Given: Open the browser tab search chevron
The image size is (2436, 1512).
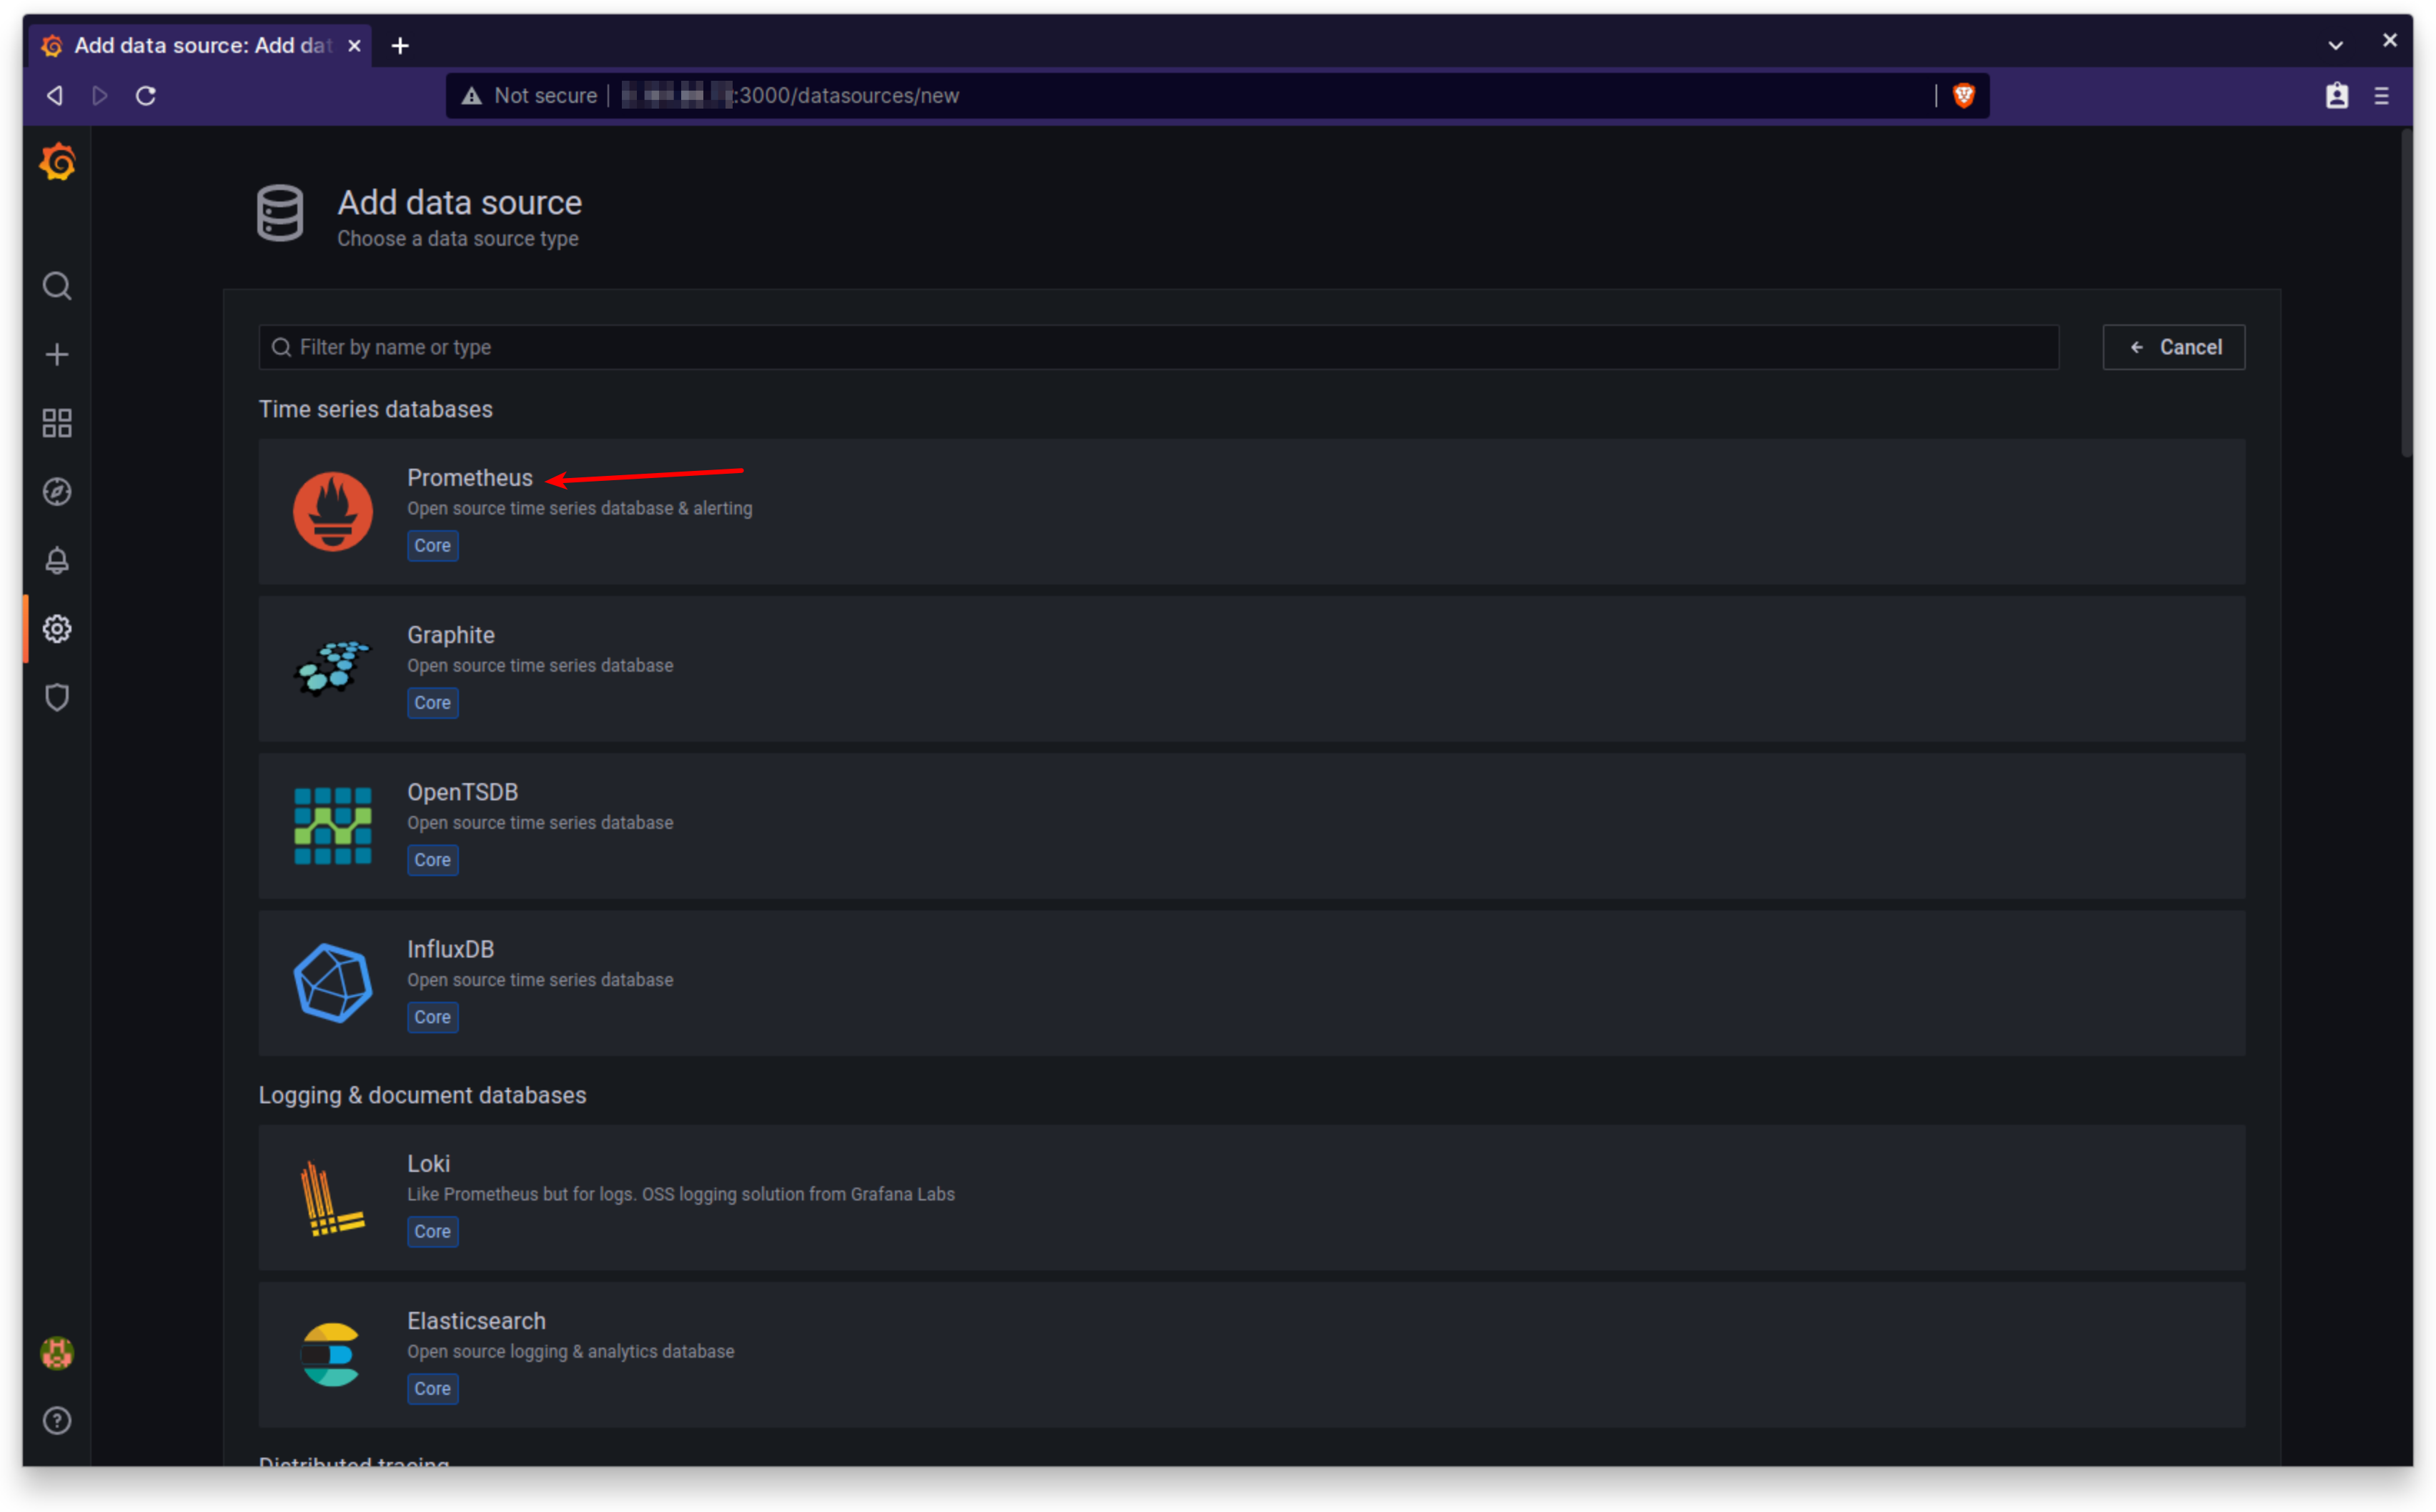Looking at the screenshot, I should [2335, 45].
